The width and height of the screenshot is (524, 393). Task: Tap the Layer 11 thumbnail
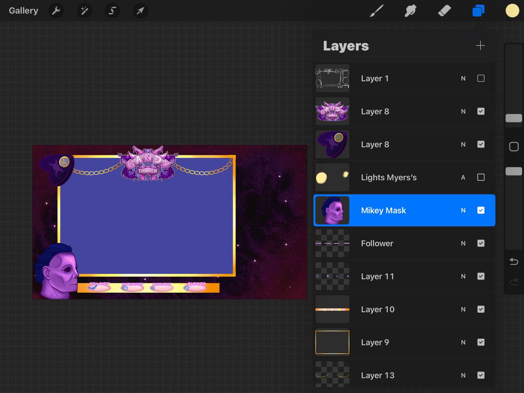[x=332, y=276]
